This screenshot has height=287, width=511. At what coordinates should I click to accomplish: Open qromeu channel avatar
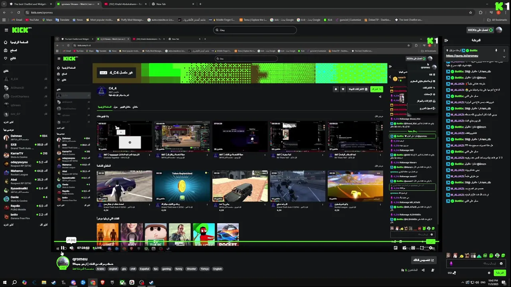63,263
